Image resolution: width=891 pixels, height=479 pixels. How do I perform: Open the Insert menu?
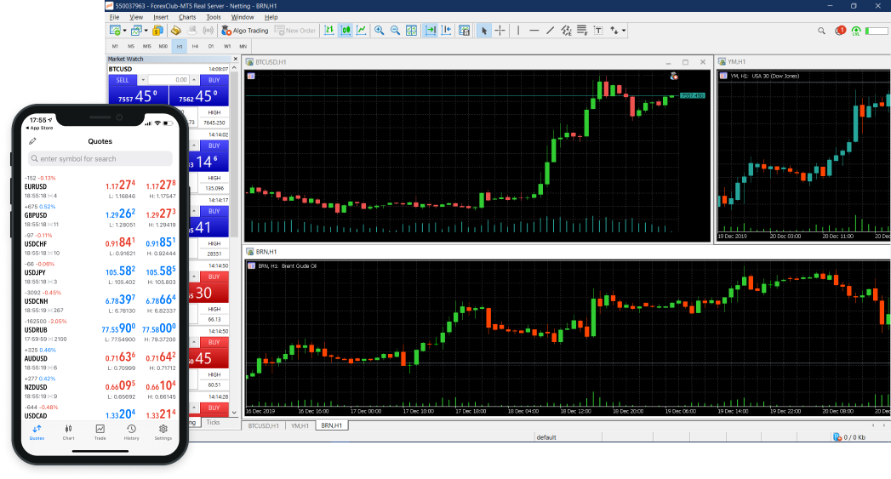pos(160,17)
